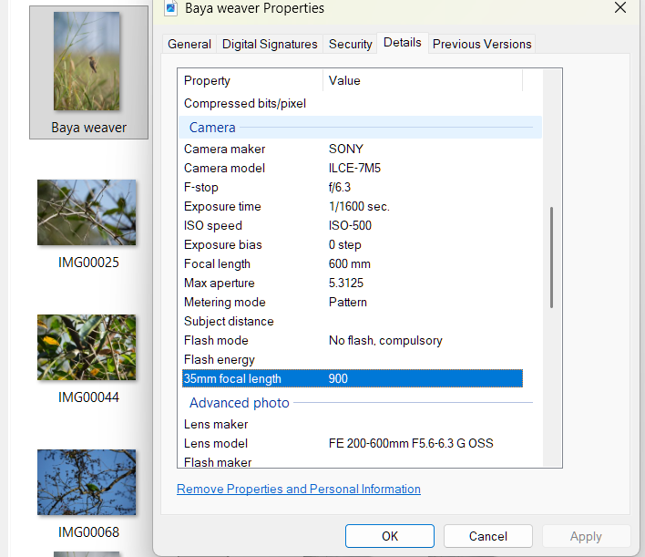Viewport: 645px width, 557px height.
Task: Click Remove Properties and Personal Information link
Action: point(299,490)
